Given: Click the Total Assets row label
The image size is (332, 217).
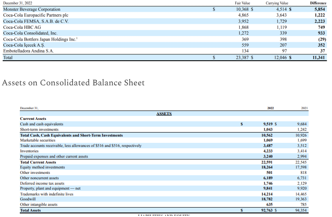Looking at the screenshot, I should point(30,210).
